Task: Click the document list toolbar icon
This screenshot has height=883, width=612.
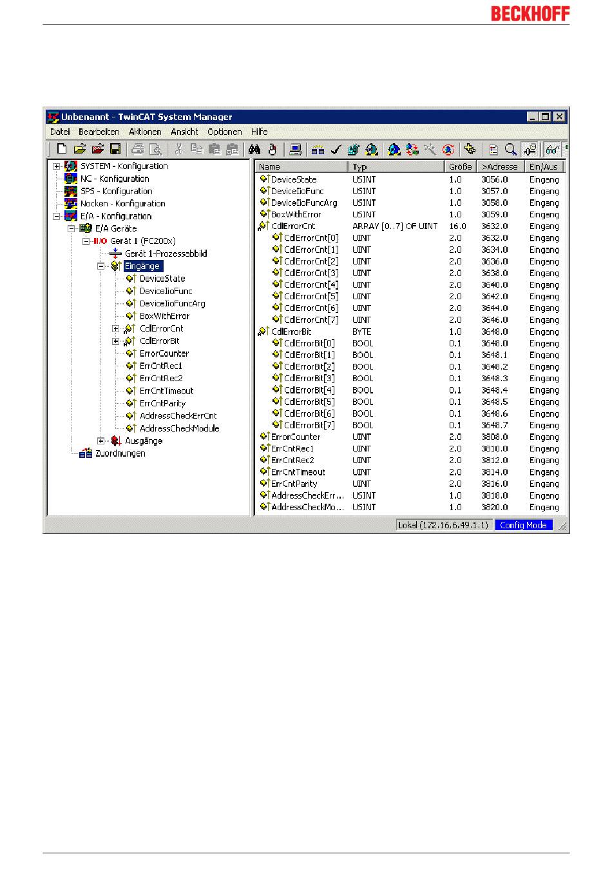Action: (493, 150)
